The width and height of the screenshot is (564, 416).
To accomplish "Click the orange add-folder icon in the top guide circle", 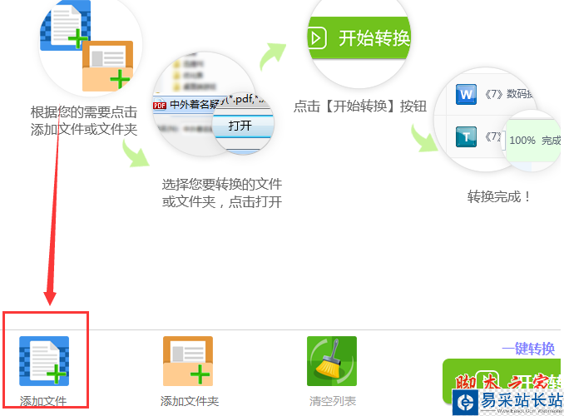I will [107, 66].
